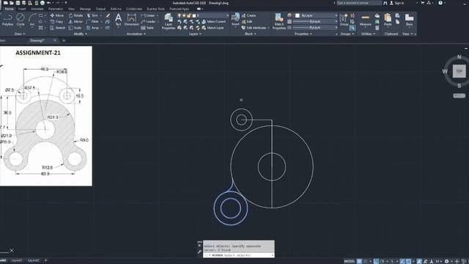Switch to the Insert ribbon tab
Image resolution: width=469 pixels, height=264 pixels.
pos(22,9)
